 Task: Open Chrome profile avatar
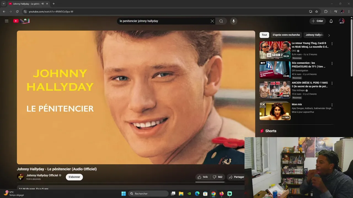pos(342,12)
